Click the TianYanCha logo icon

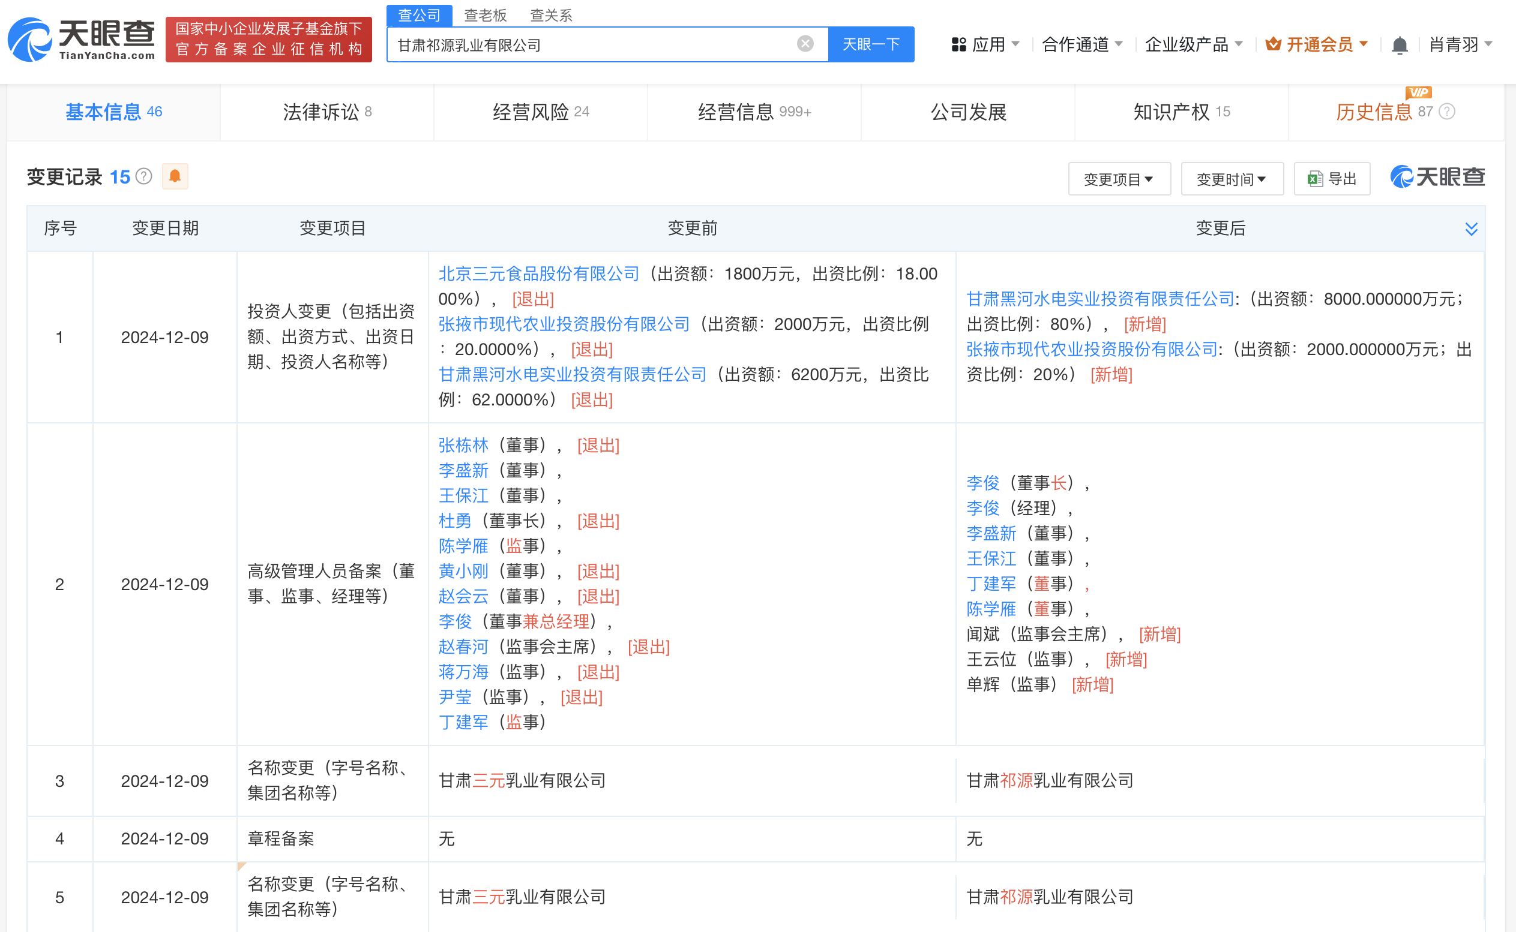(x=29, y=41)
